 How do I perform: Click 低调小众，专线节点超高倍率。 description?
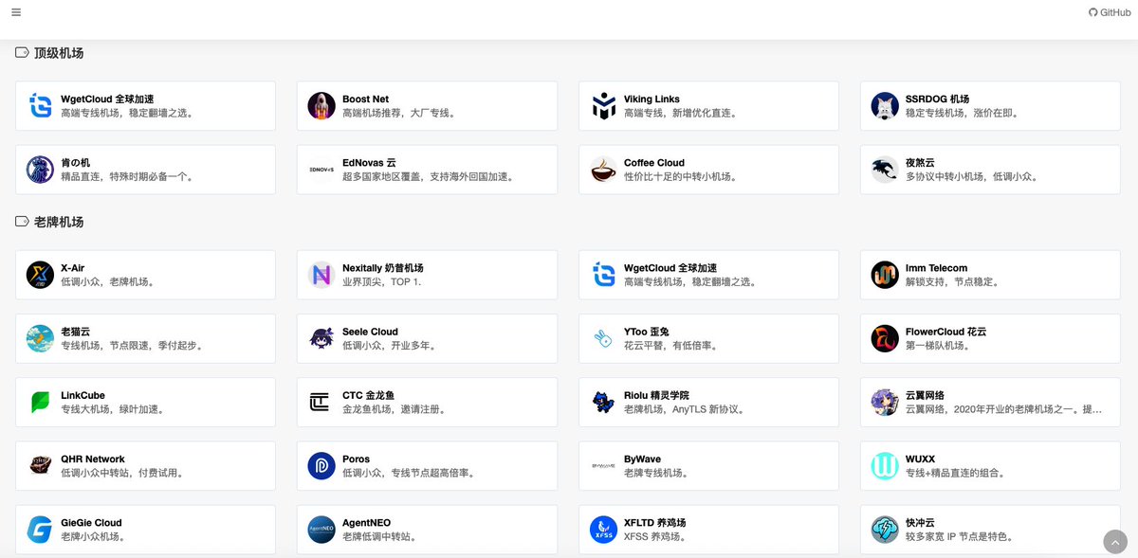tap(409, 473)
